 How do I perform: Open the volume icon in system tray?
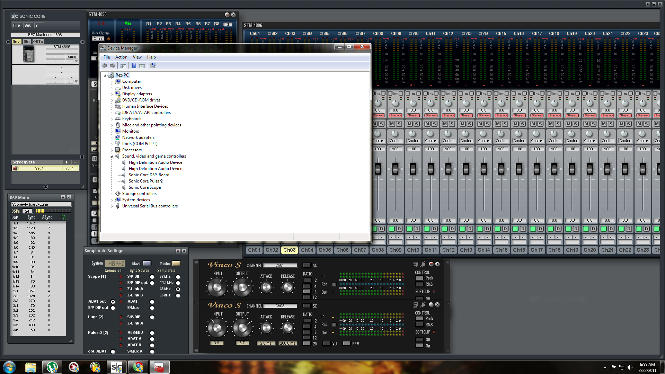click(630, 367)
